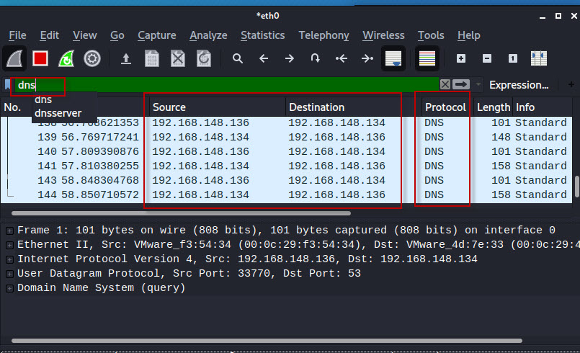Screen dimensions: 580x353
Task: Open the File menu
Action: [17, 35]
